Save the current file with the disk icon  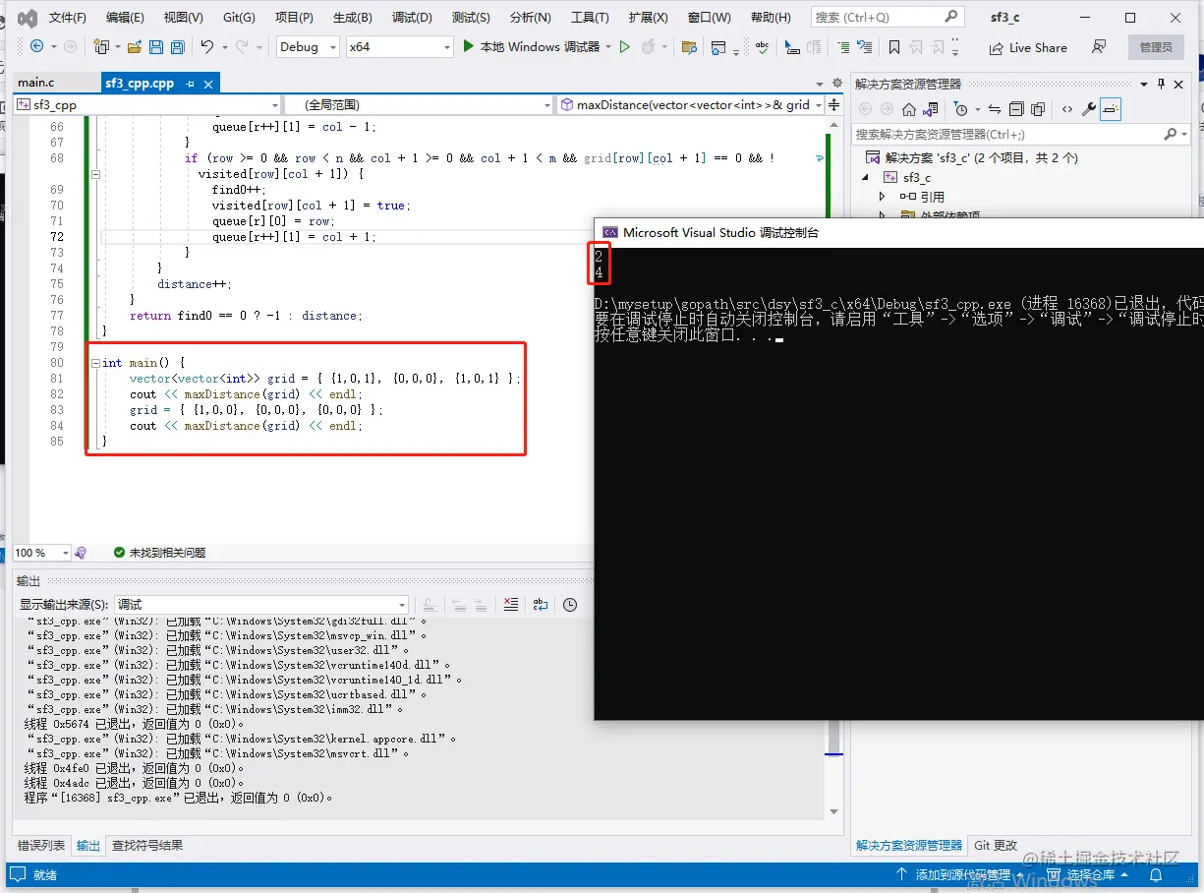click(155, 46)
